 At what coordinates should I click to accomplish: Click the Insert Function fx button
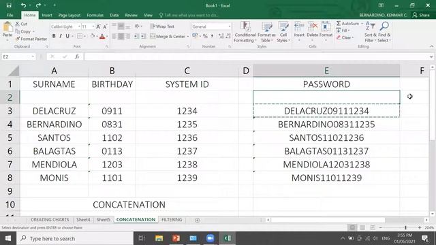click(77, 56)
